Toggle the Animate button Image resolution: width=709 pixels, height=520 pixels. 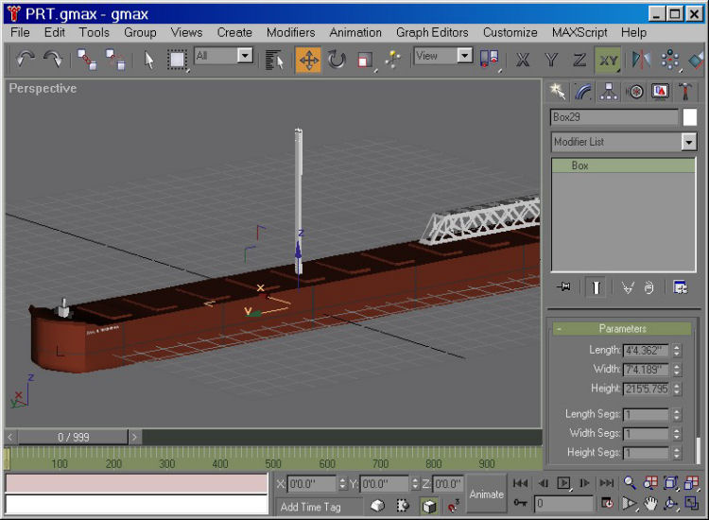coord(487,494)
